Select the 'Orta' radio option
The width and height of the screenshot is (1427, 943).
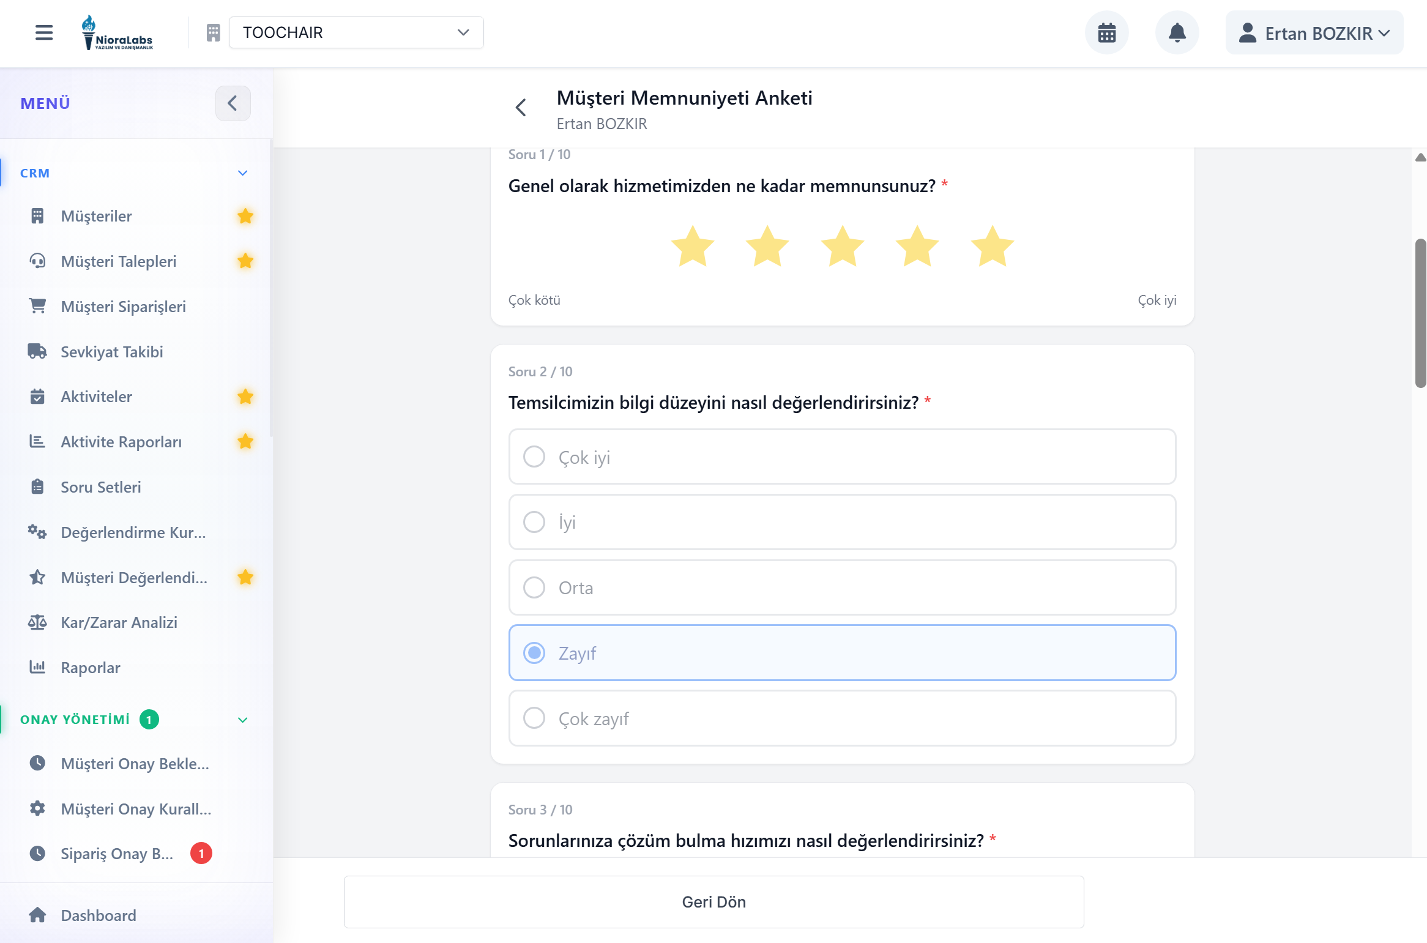534,587
